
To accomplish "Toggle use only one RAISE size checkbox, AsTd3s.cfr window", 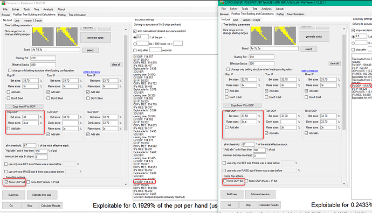I will [224, 171].
